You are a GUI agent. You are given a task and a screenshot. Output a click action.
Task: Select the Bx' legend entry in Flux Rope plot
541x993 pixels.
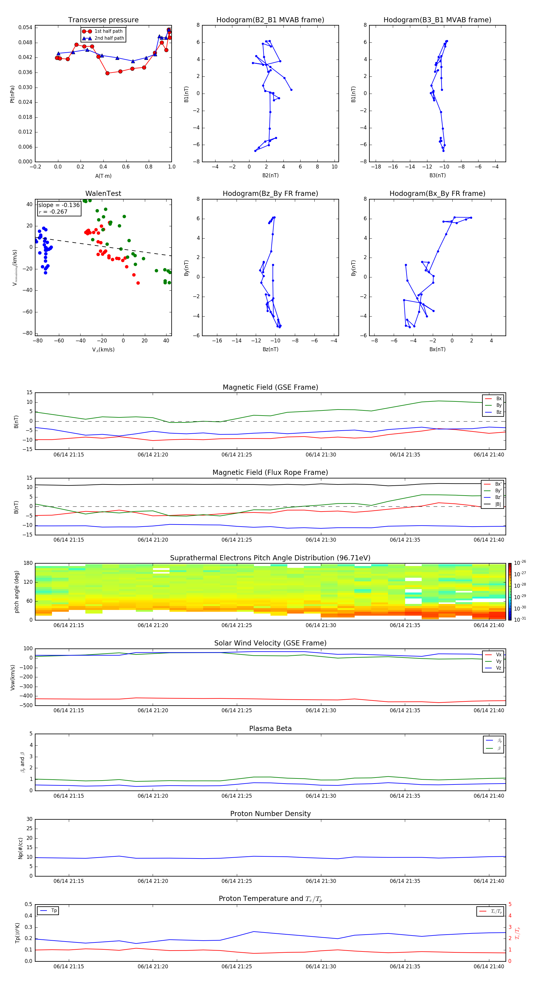[493, 484]
